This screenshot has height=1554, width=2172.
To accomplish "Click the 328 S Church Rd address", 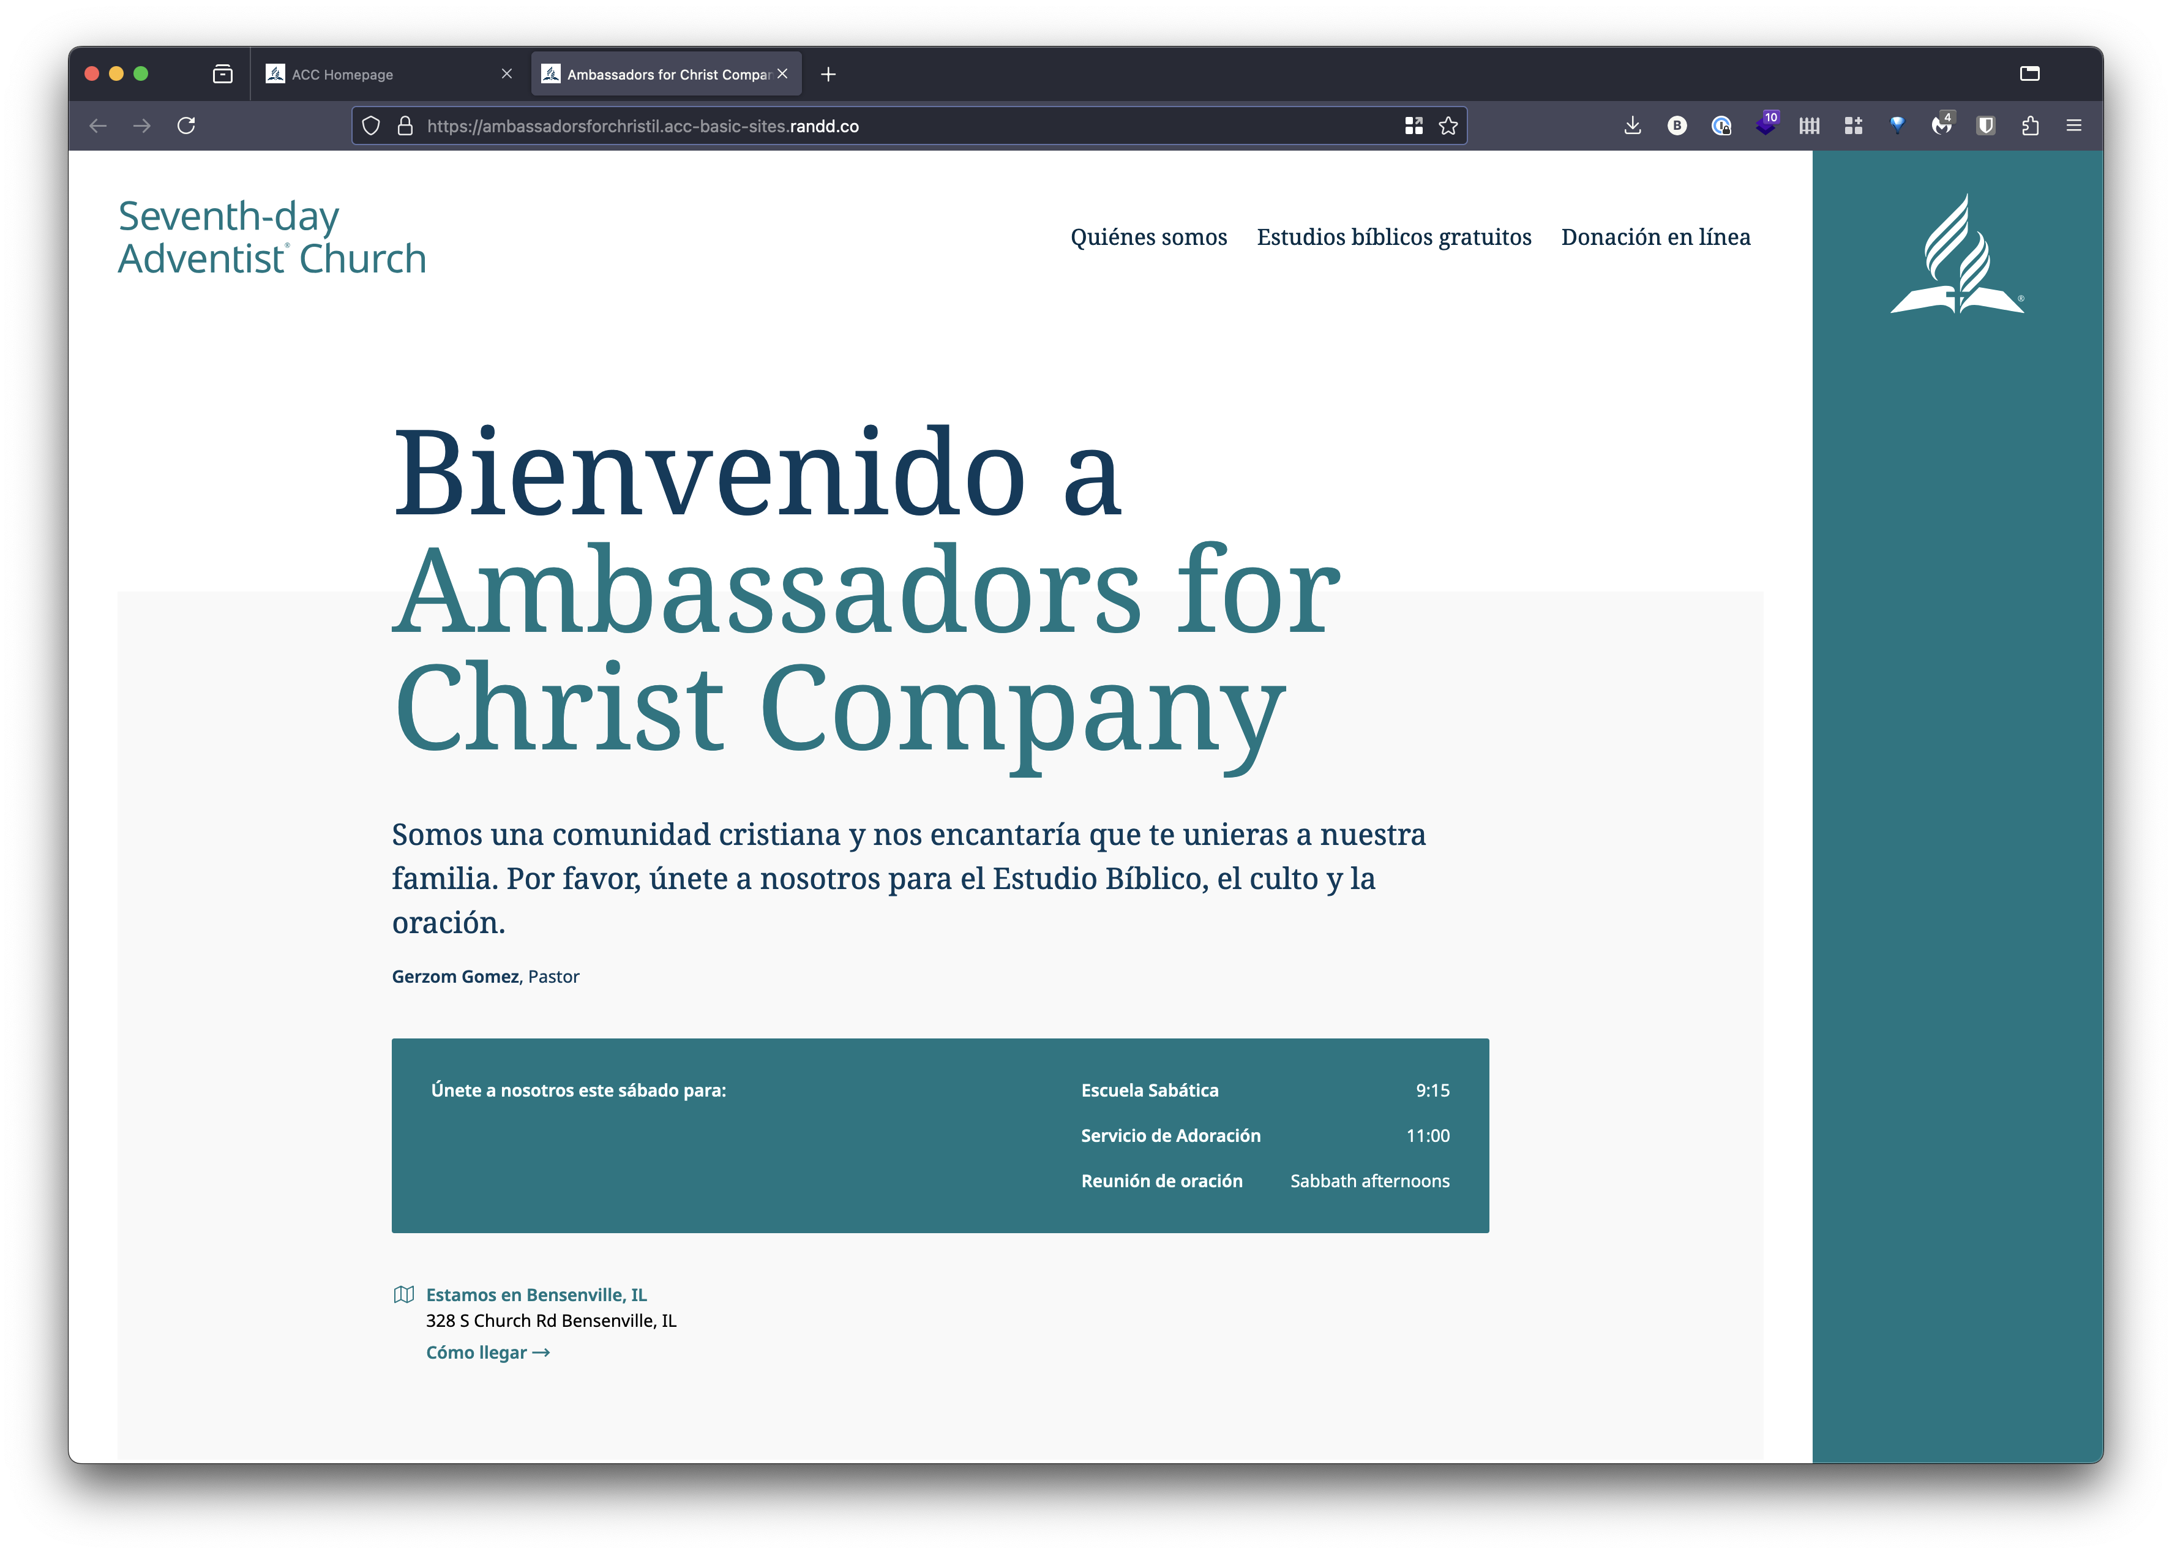I will pos(551,1321).
